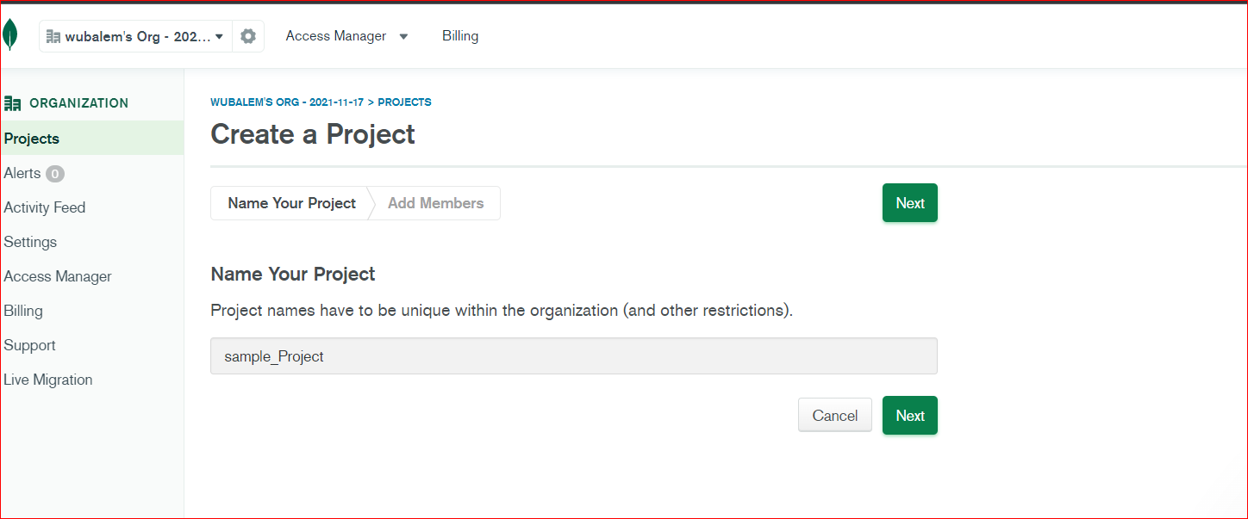The height and width of the screenshot is (519, 1248).
Task: Open Billing in the top navigation
Action: click(460, 36)
